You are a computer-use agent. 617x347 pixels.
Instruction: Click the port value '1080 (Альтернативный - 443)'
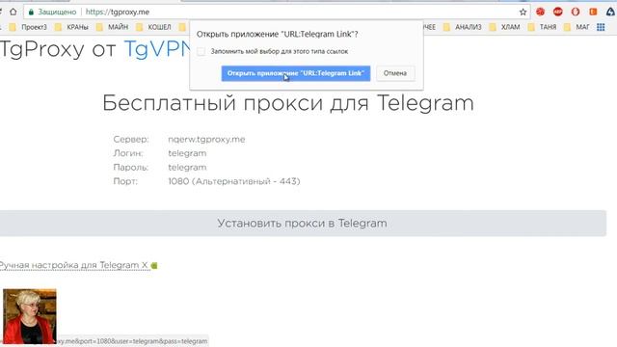click(234, 181)
